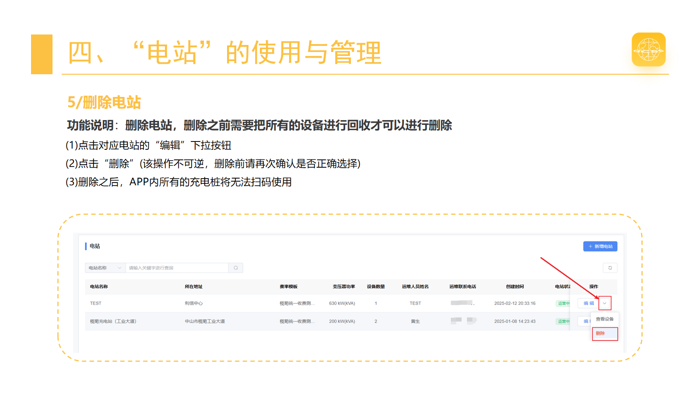Click station name TEST in first row

tap(95, 303)
